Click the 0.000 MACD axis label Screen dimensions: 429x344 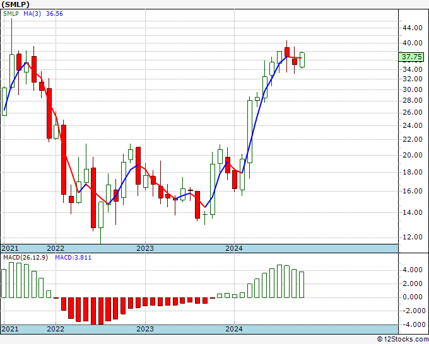click(x=413, y=297)
